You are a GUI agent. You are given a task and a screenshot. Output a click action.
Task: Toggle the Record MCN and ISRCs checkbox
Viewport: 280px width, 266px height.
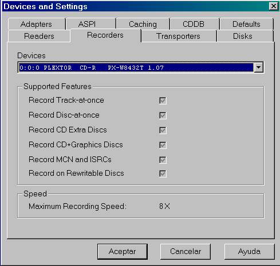pos(163,160)
